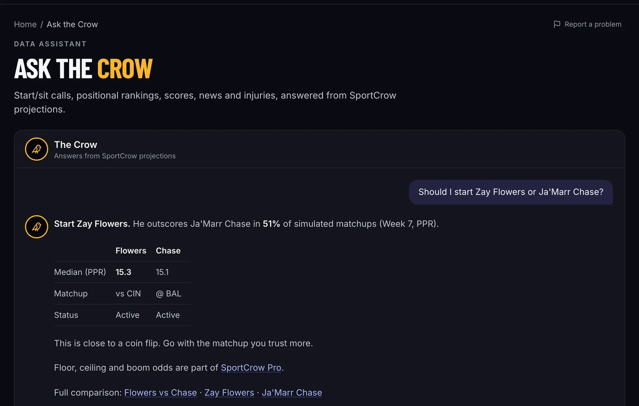Click the Median (PPR) row label
Image resolution: width=639 pixels, height=406 pixels.
point(80,272)
